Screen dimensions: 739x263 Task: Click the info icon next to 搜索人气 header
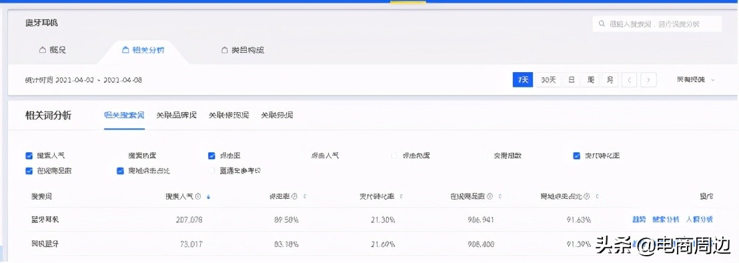(x=198, y=196)
